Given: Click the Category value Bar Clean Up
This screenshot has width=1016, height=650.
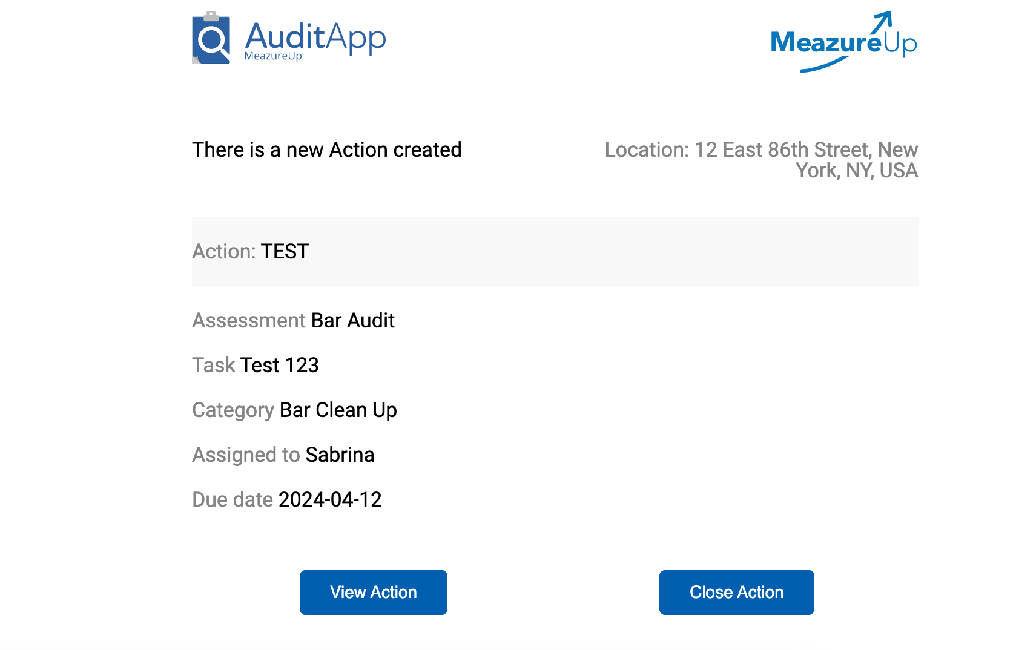Looking at the screenshot, I should click(x=338, y=410).
